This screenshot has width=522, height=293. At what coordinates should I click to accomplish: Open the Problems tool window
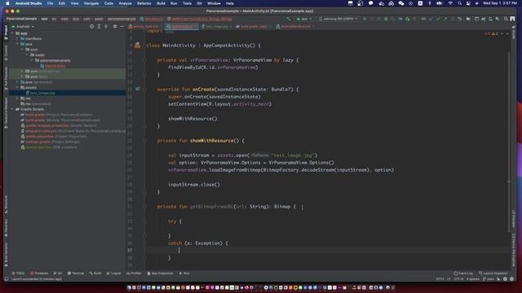pyautogui.click(x=39, y=273)
